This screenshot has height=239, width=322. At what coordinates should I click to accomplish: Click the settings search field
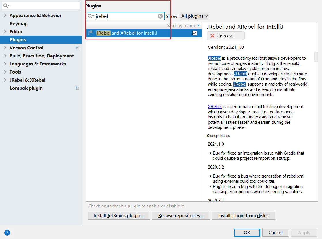[x=41, y=6]
